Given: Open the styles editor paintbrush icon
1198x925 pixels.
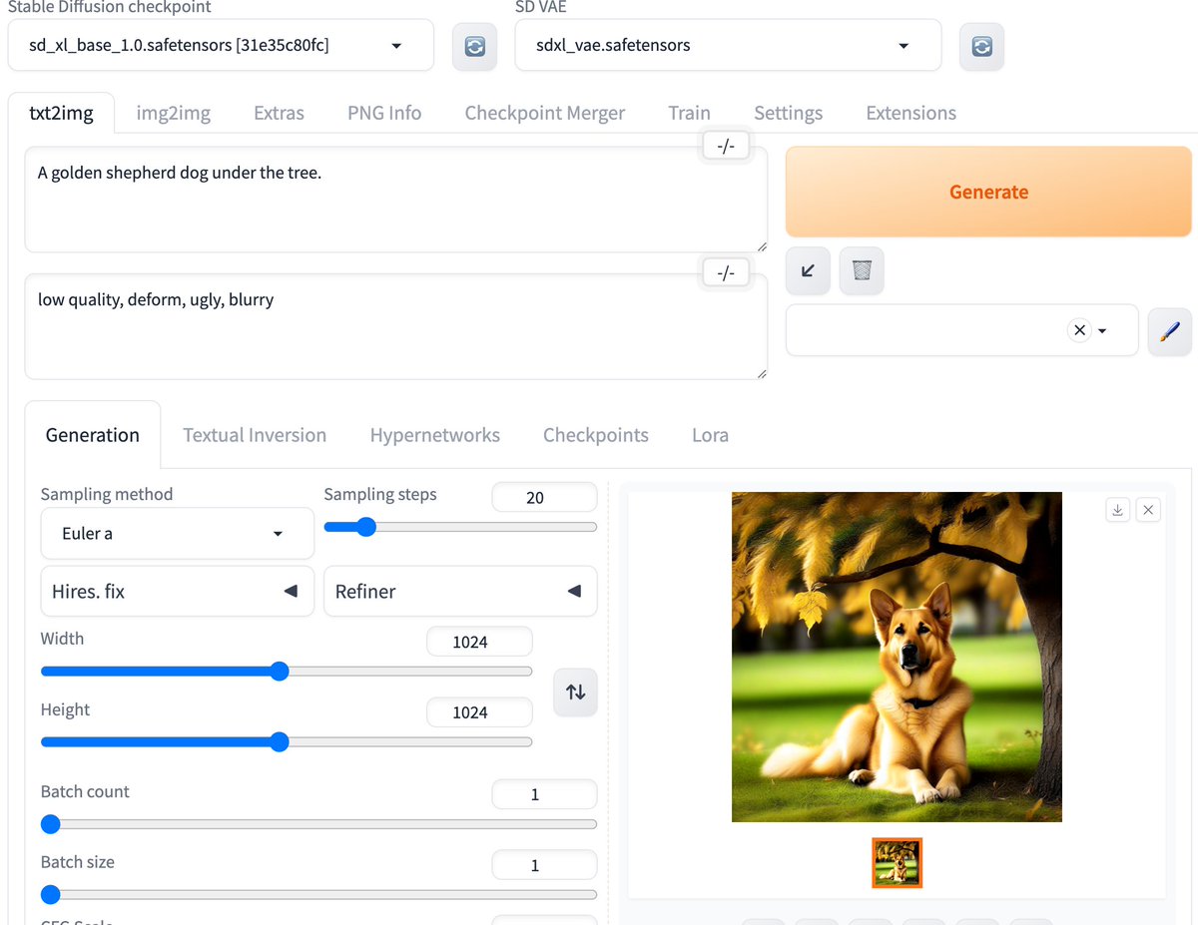Looking at the screenshot, I should [x=1170, y=331].
